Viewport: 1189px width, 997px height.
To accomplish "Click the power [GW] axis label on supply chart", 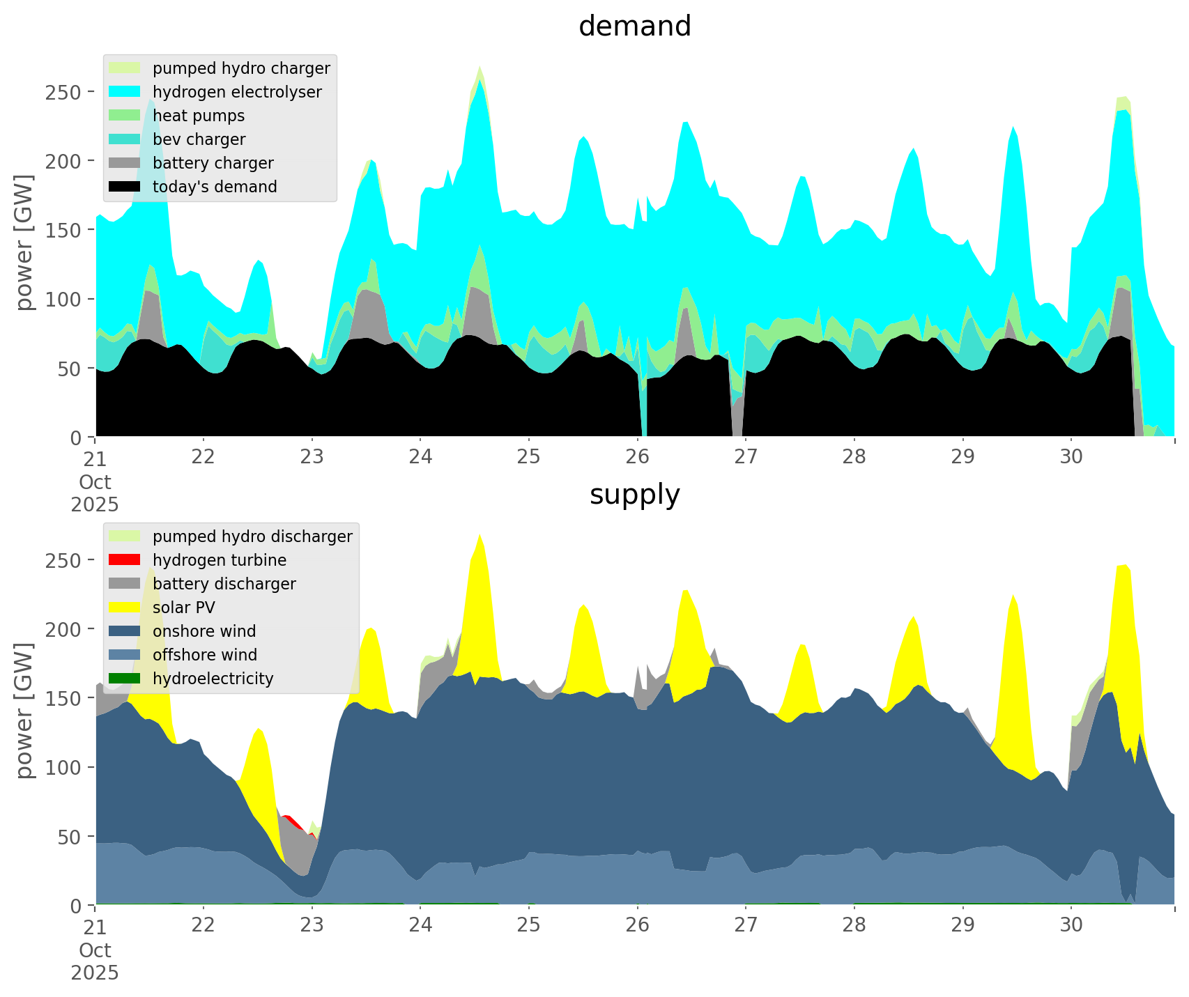I will coord(24,711).
